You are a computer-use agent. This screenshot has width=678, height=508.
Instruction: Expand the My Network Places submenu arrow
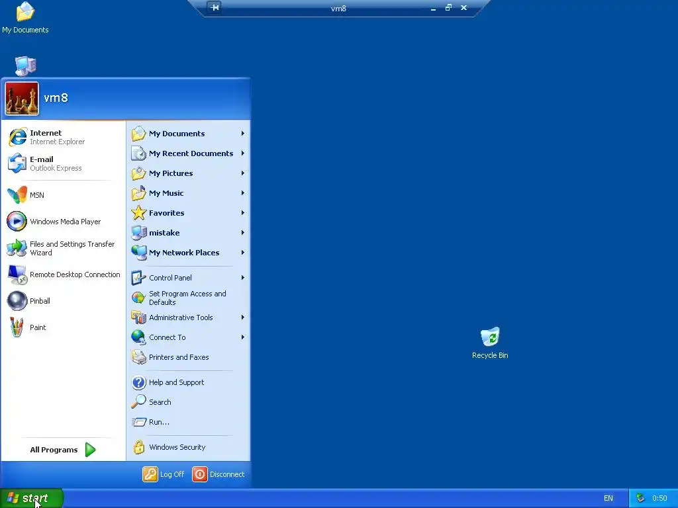pyautogui.click(x=242, y=253)
